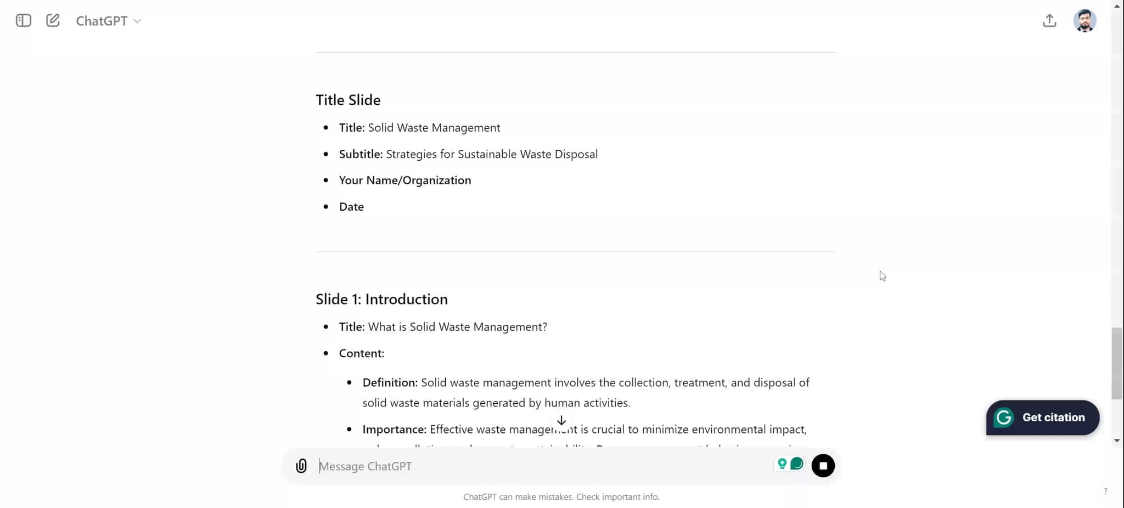1124x508 pixels.
Task: Click the 'Title Slide' heading
Action: [348, 100]
